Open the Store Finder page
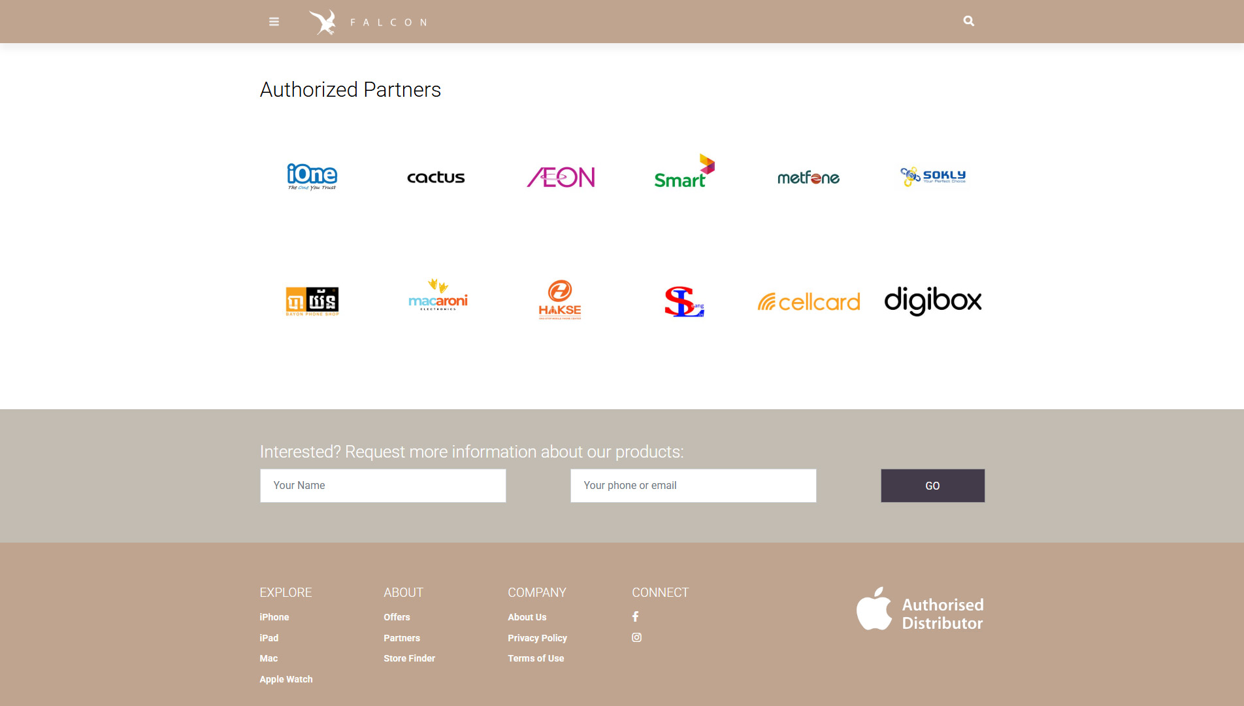The image size is (1244, 706). 409,658
